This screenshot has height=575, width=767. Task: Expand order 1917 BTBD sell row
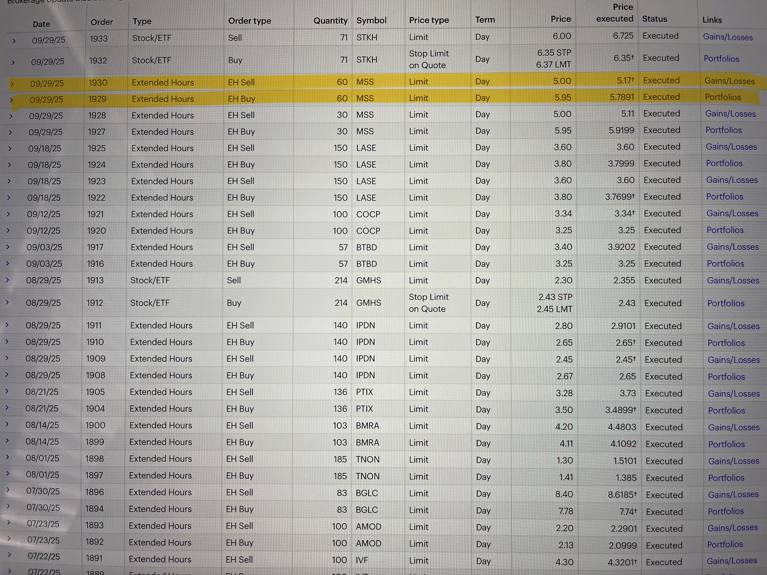(x=8, y=247)
